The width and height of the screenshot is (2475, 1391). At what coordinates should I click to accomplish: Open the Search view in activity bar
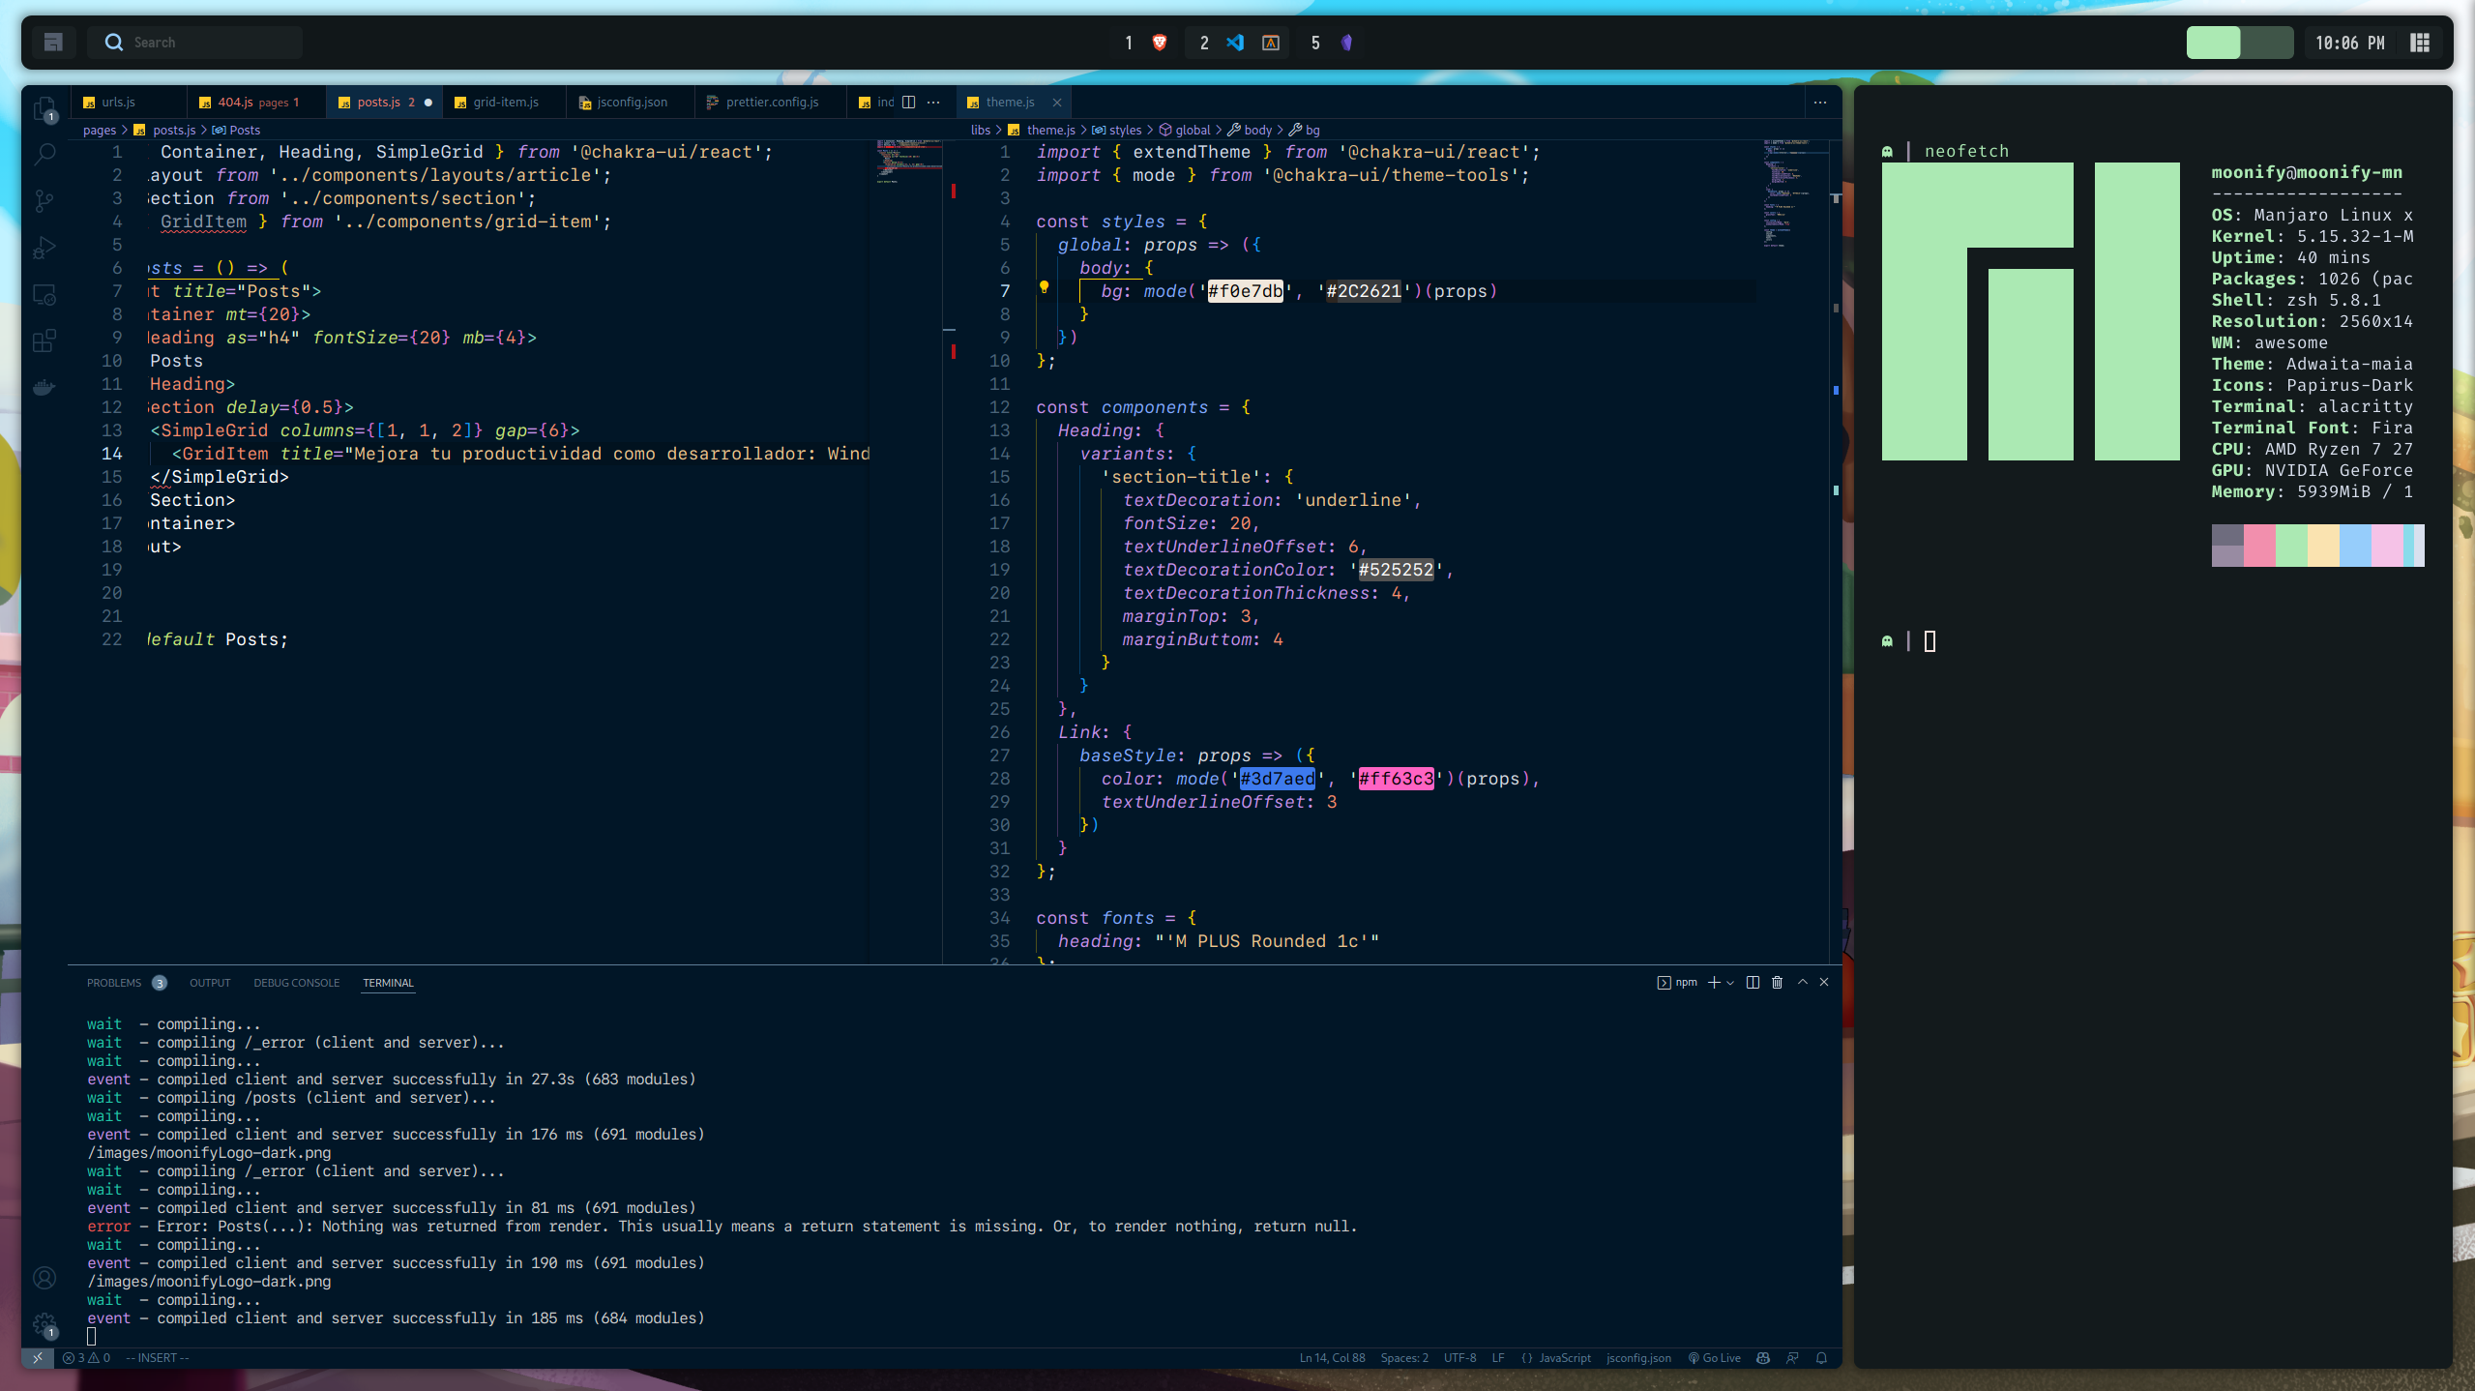pyautogui.click(x=44, y=155)
